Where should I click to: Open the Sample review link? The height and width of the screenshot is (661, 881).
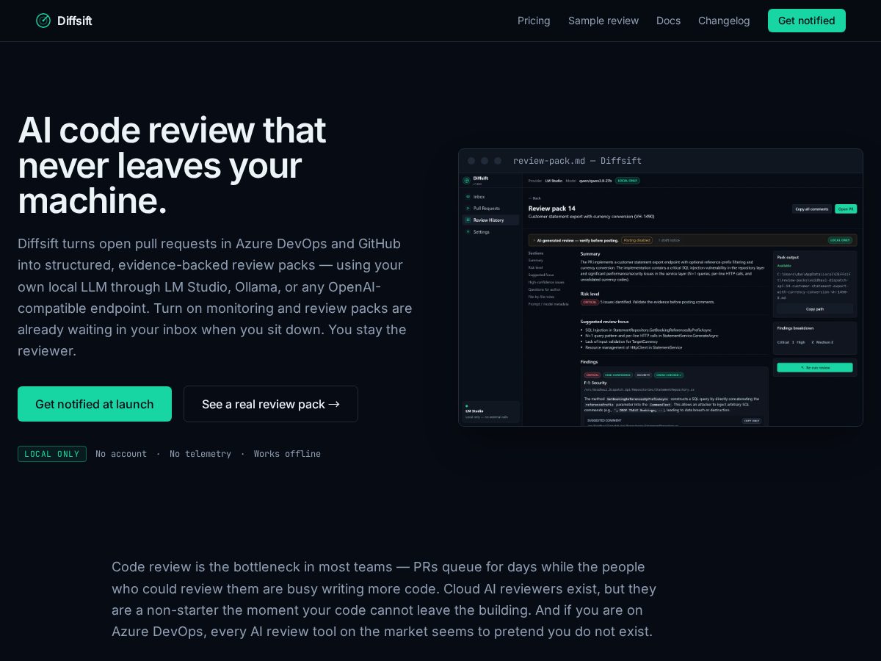[603, 21]
